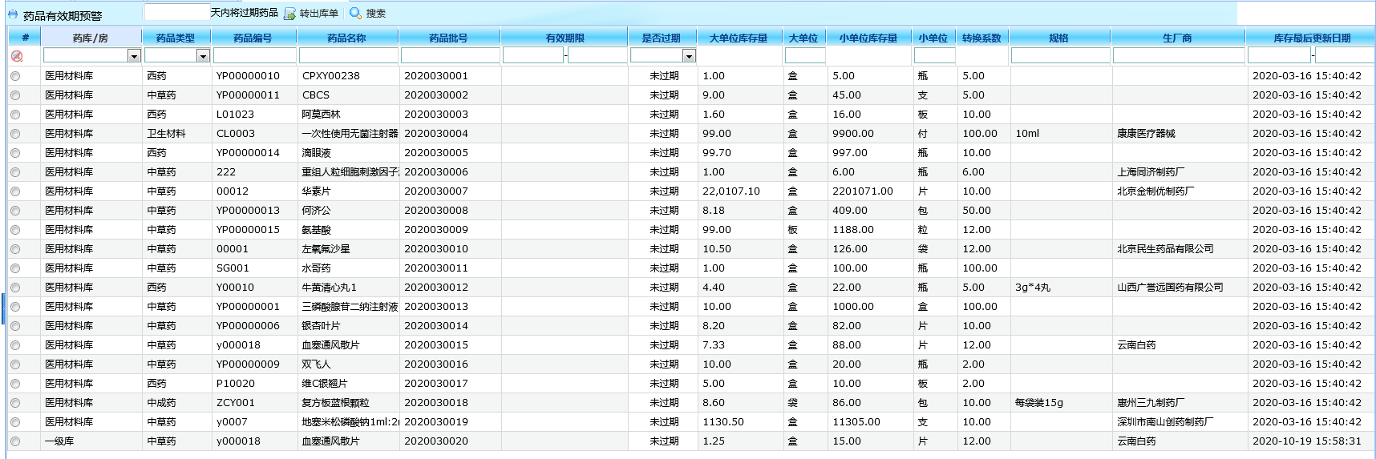Click the 有效期限 column header
Viewport: 1376px width, 459px height.
click(x=565, y=38)
